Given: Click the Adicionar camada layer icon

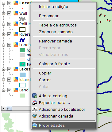Looking at the screenshot, I should pyautogui.click(x=35, y=116).
